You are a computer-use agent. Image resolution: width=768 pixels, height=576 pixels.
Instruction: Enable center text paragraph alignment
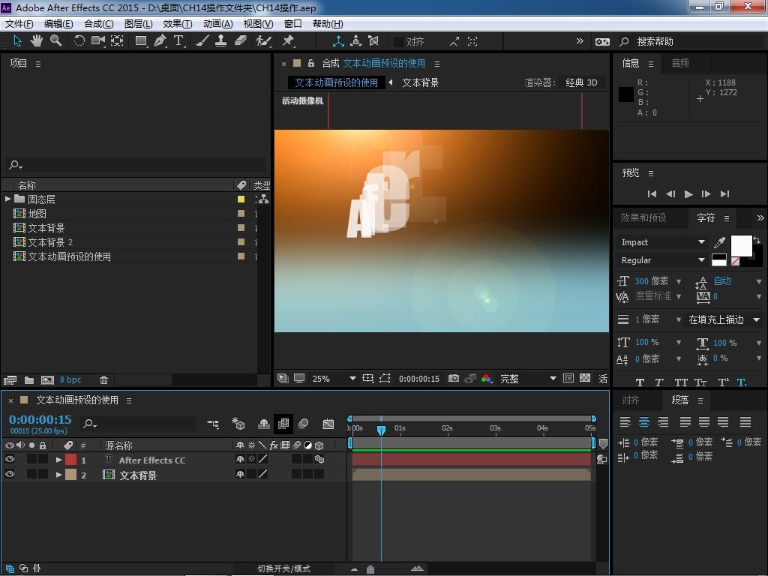click(x=644, y=421)
